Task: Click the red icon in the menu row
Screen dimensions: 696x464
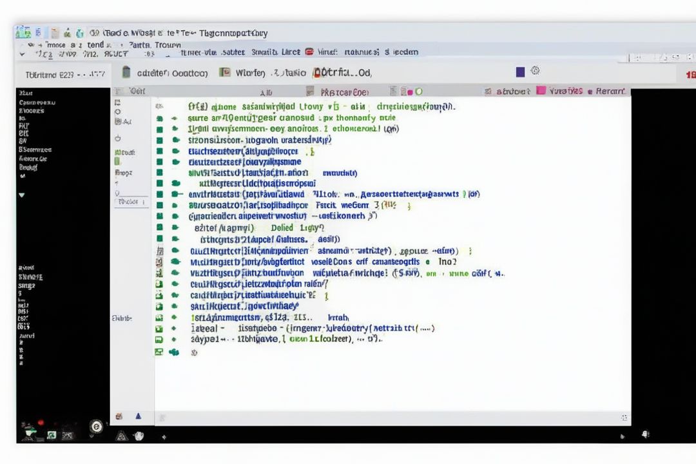Action: click(309, 52)
